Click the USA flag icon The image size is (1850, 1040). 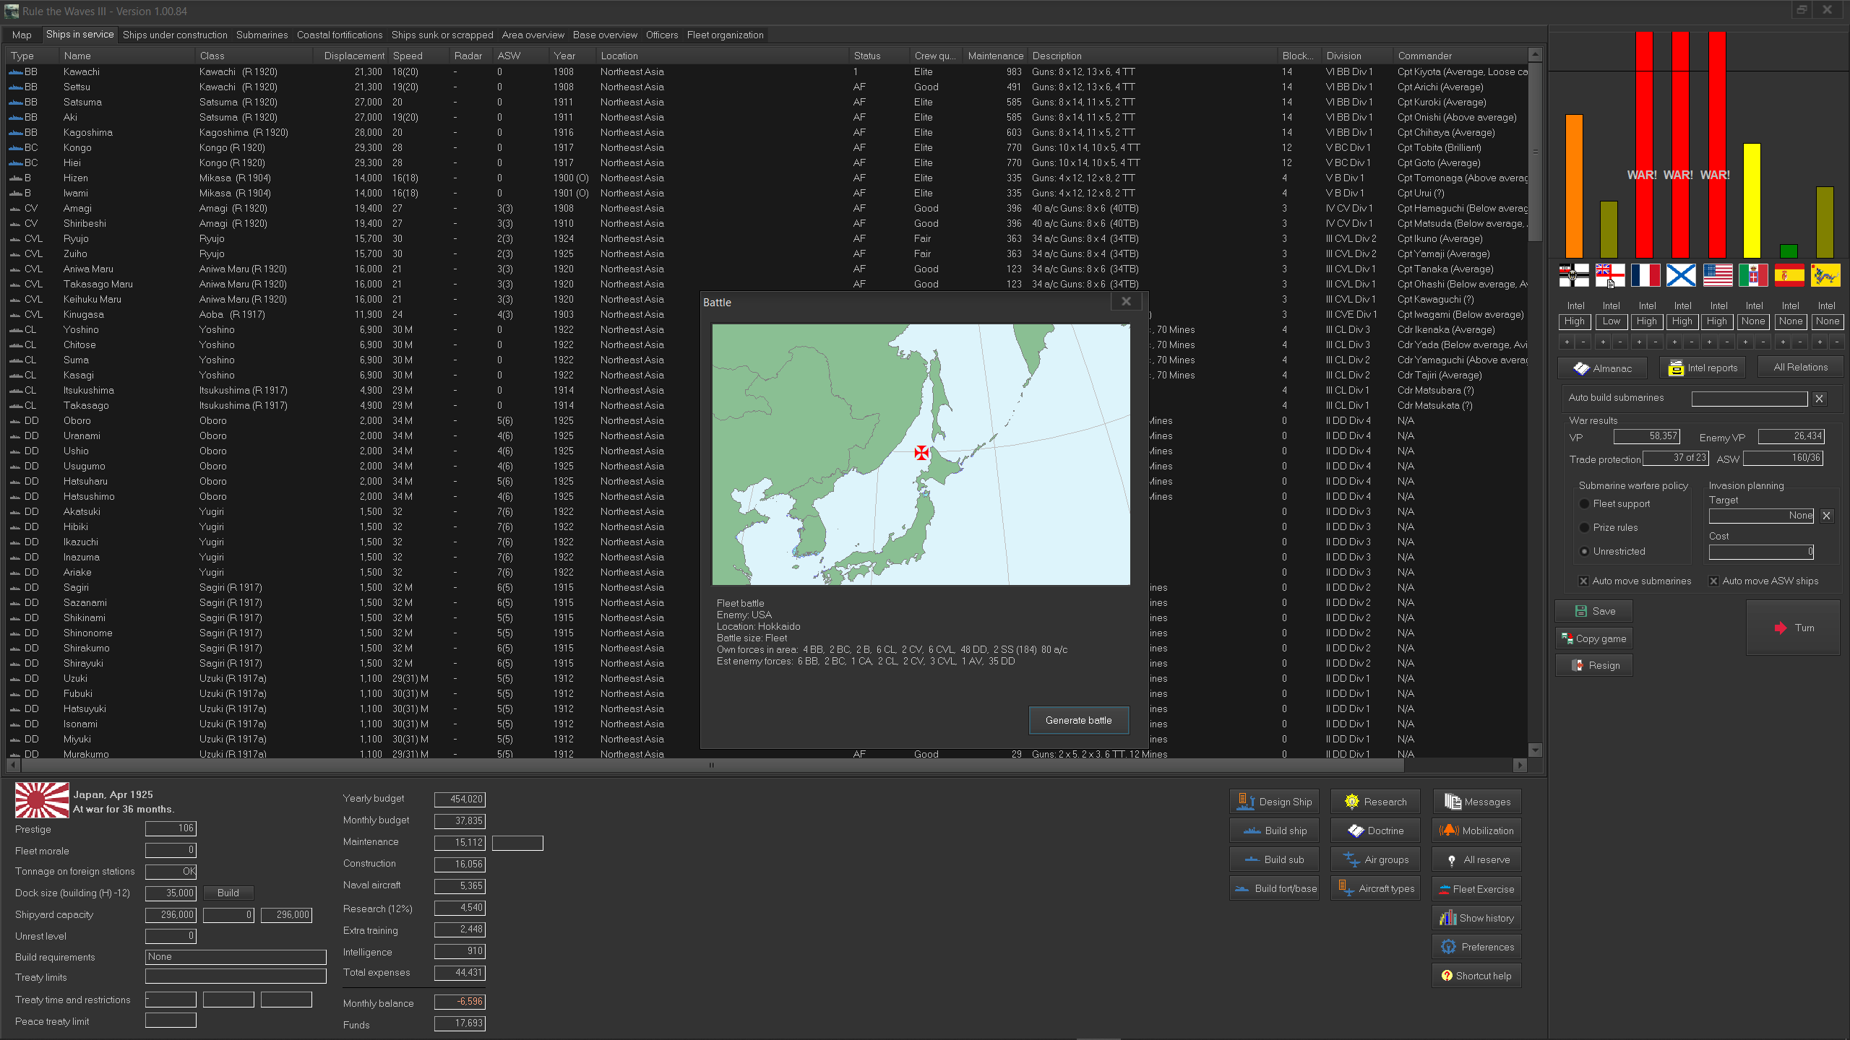click(1717, 275)
